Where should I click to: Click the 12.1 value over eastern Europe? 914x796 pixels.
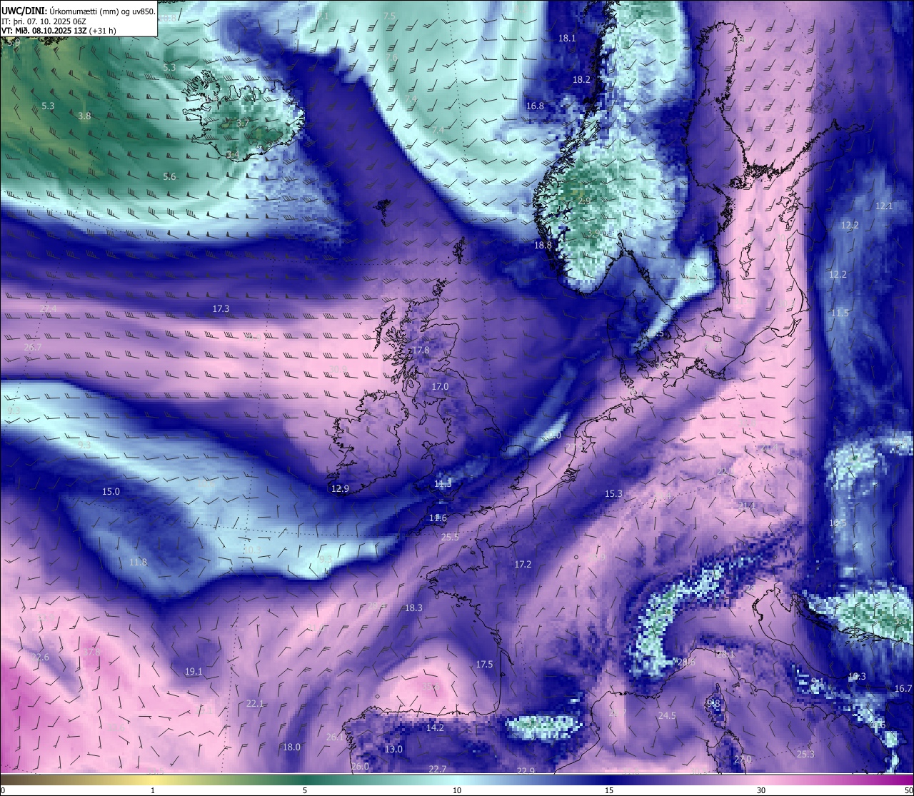coord(884,206)
